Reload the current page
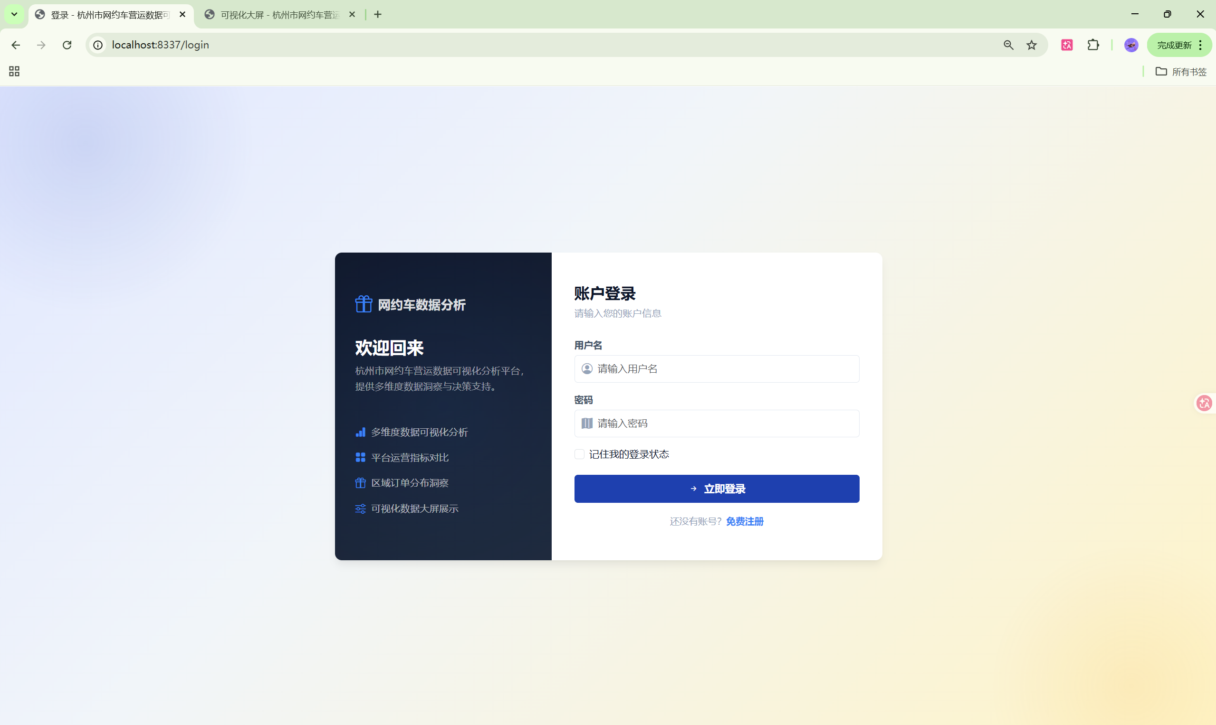Viewport: 1216px width, 725px height. tap(67, 45)
